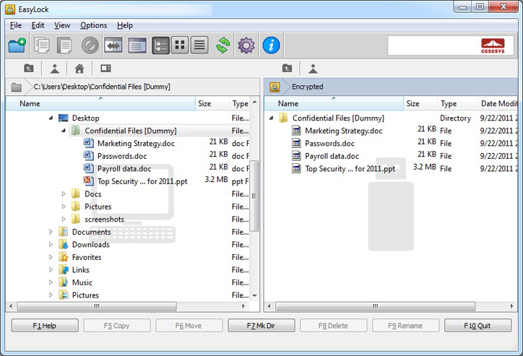523x356 pixels.
Task: Click left panel horizontal scrollbar thumb
Action: [97, 306]
